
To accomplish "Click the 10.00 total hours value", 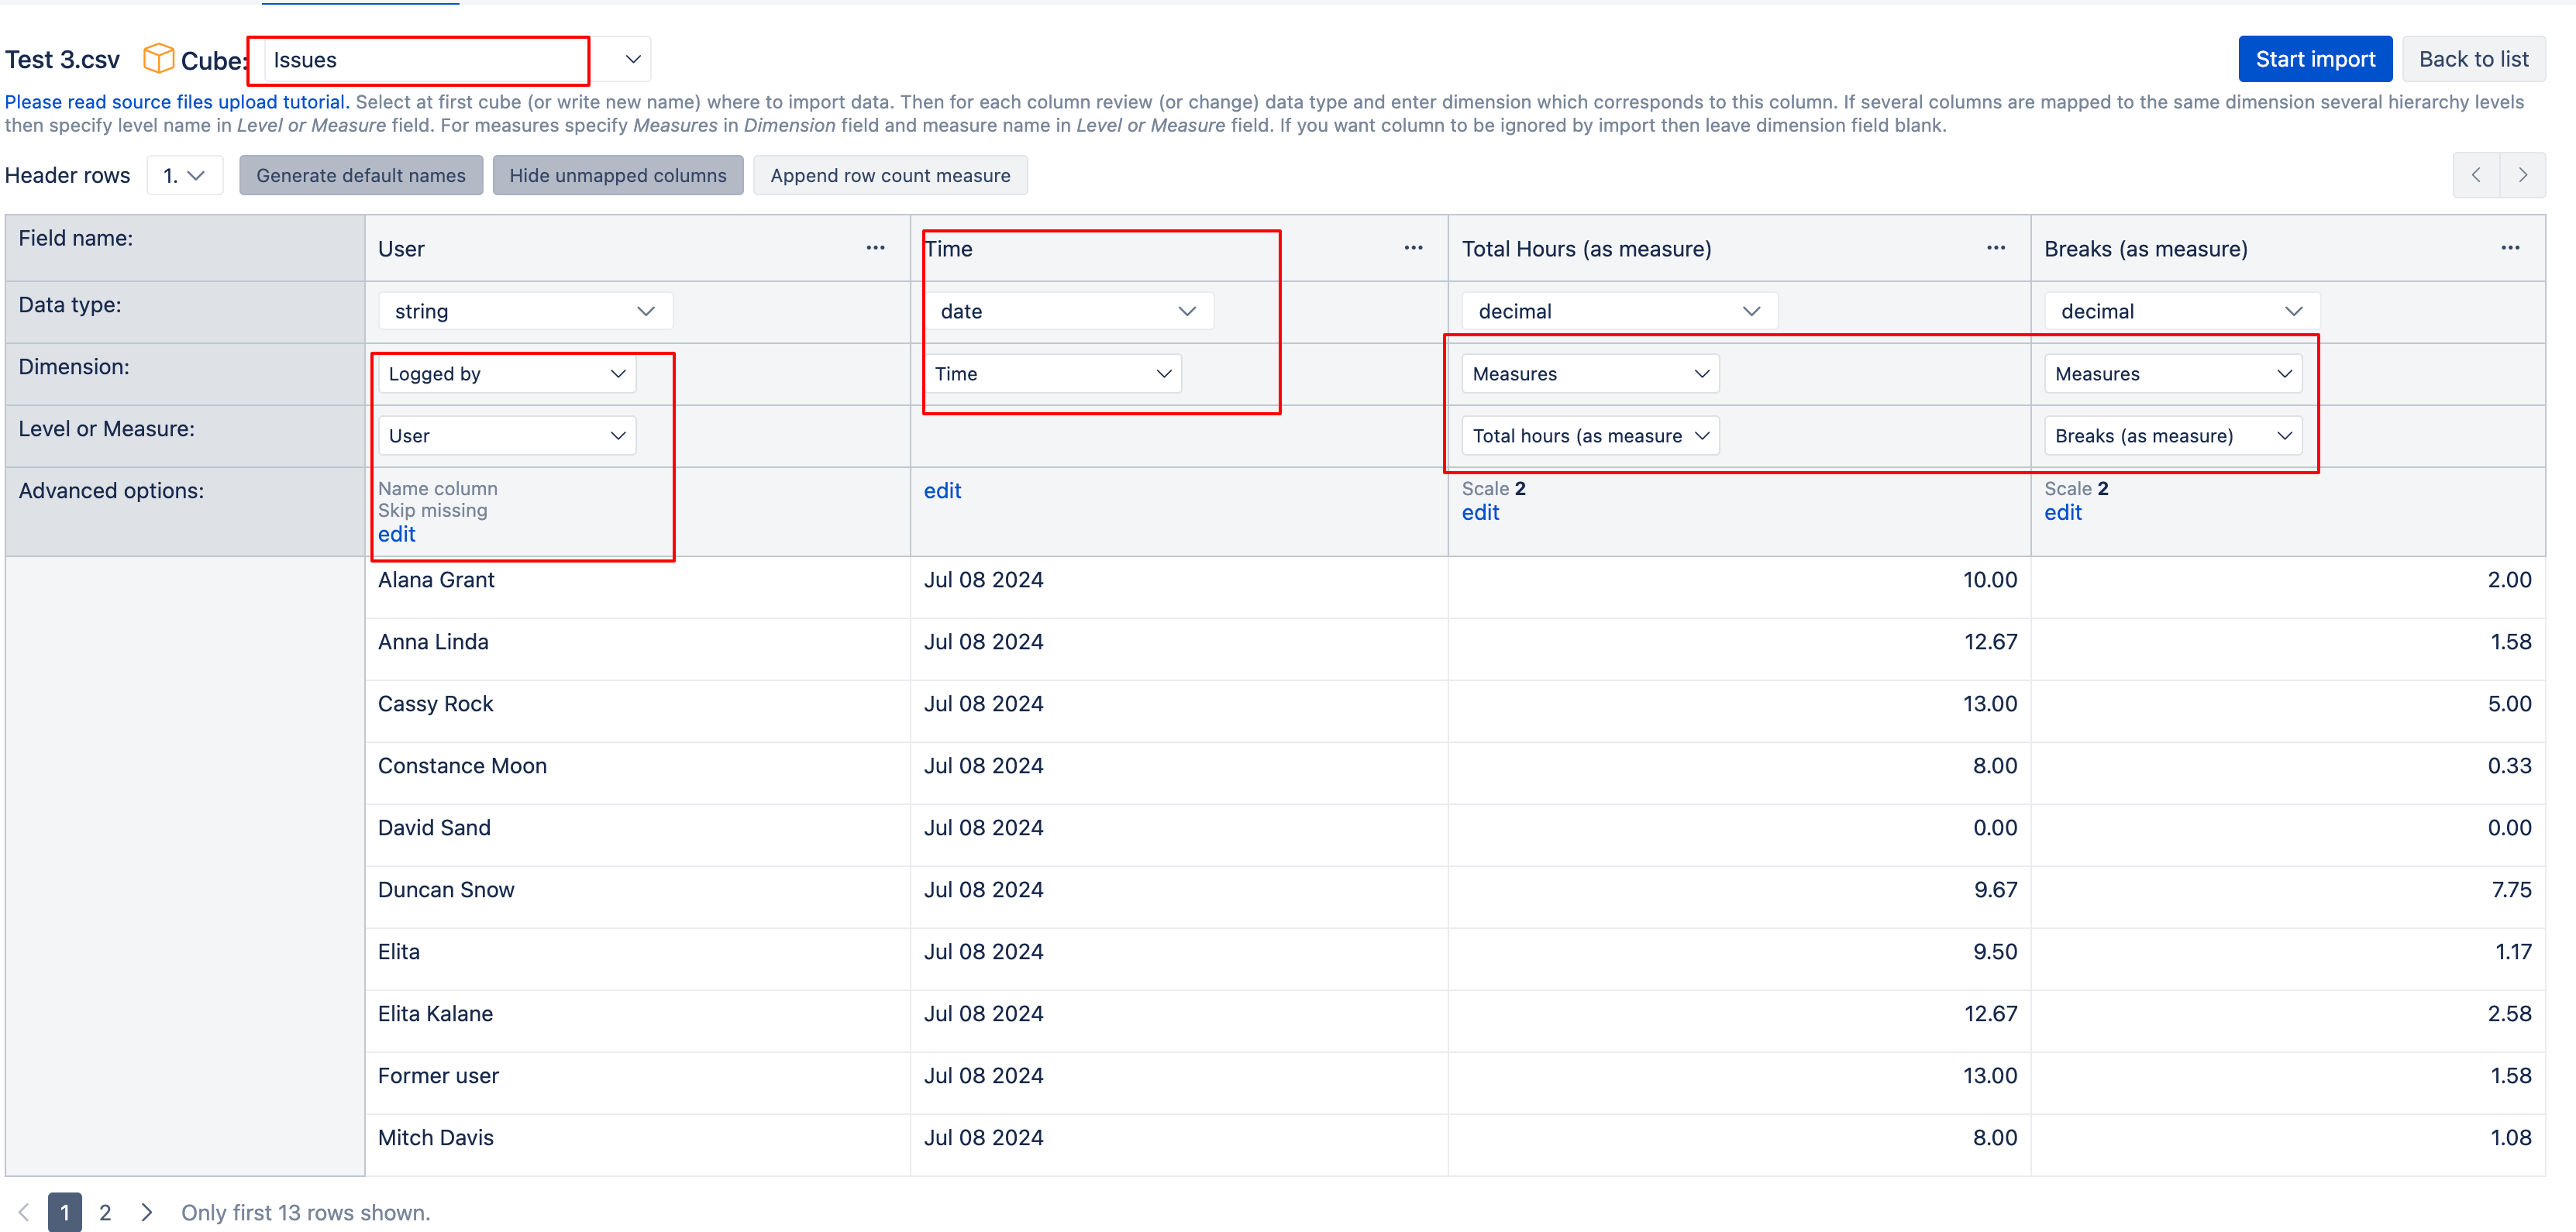I will tap(1989, 580).
